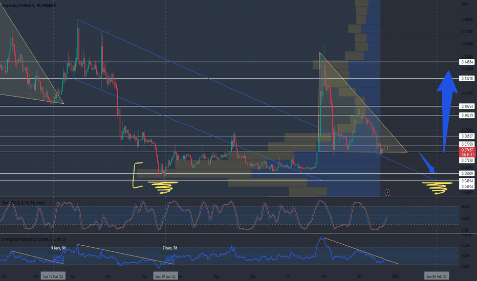This screenshot has width=477, height=281.
Task: Select the small blue downward arrow drawing
Action: pos(427,162)
